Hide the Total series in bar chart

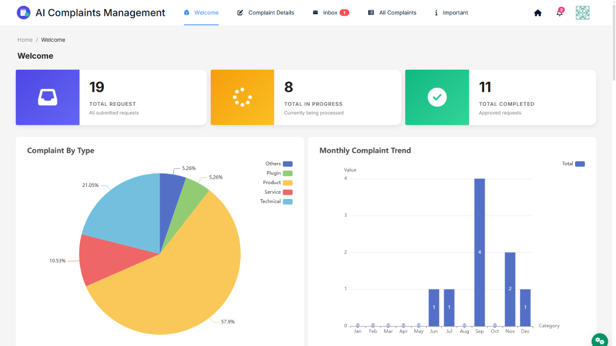pos(573,164)
